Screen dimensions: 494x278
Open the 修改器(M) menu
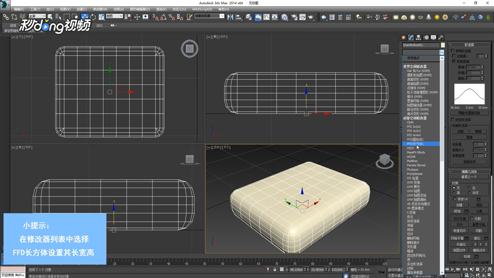coord(100,9)
